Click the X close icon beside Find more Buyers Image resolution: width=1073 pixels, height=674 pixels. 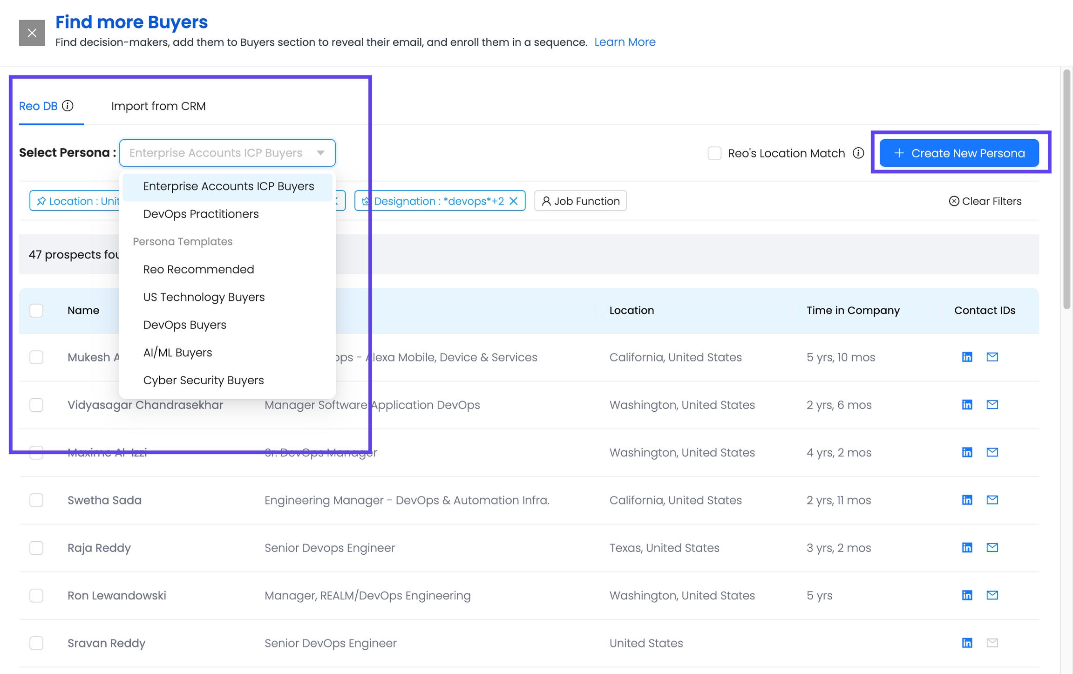32,33
